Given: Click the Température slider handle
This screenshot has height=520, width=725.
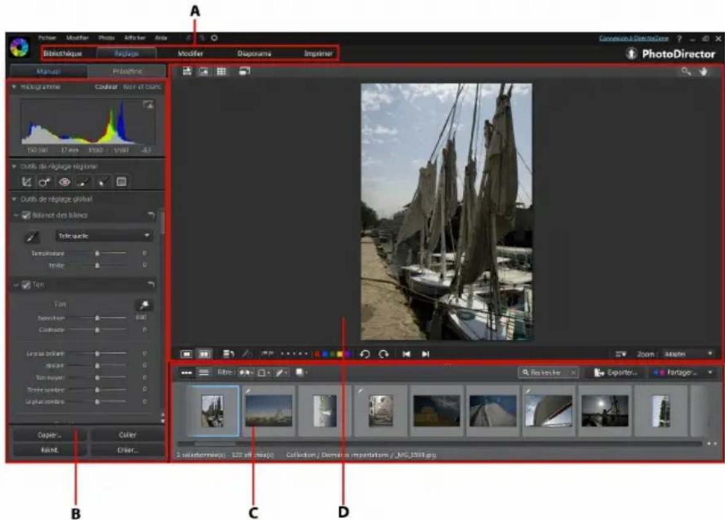Looking at the screenshot, I should (x=97, y=254).
